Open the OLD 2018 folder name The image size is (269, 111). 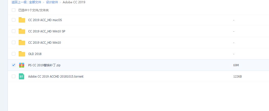(x=35, y=54)
